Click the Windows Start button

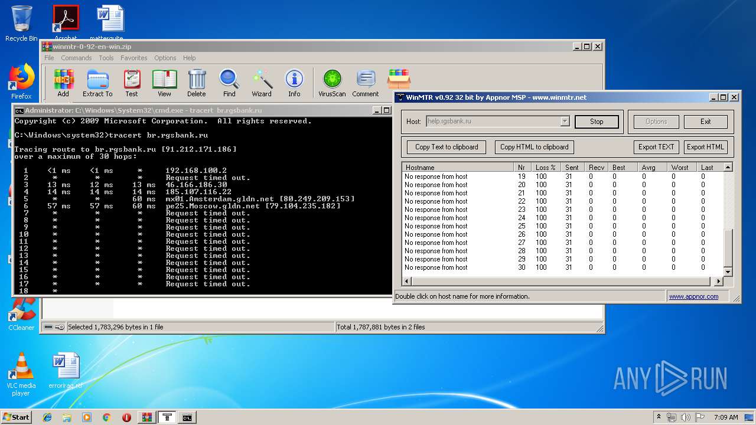pyautogui.click(x=17, y=417)
